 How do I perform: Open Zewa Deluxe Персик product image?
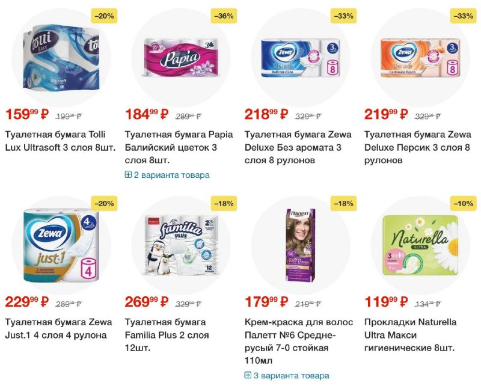[x=420, y=58]
